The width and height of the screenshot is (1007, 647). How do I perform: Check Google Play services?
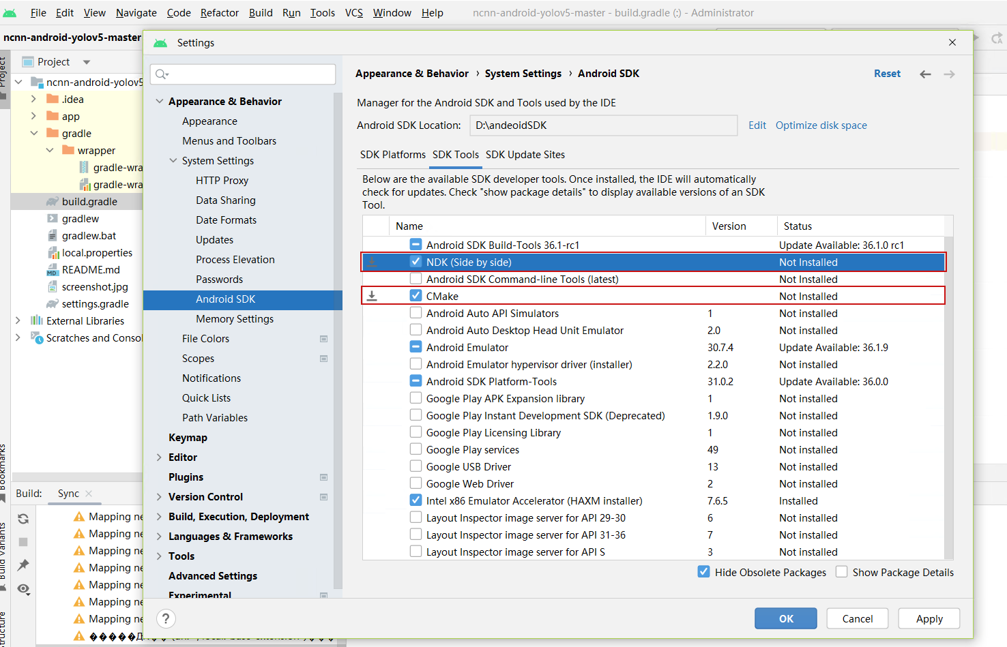415,449
